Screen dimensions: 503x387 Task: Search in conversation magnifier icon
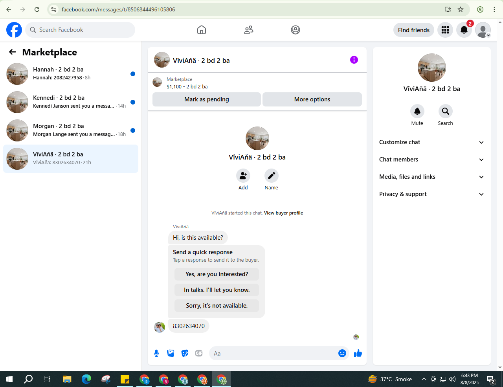[x=446, y=111]
